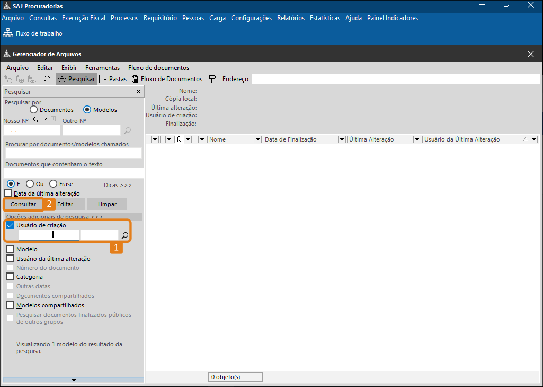Click the signpost icon beside Endereço
The image size is (543, 387).
pos(212,79)
